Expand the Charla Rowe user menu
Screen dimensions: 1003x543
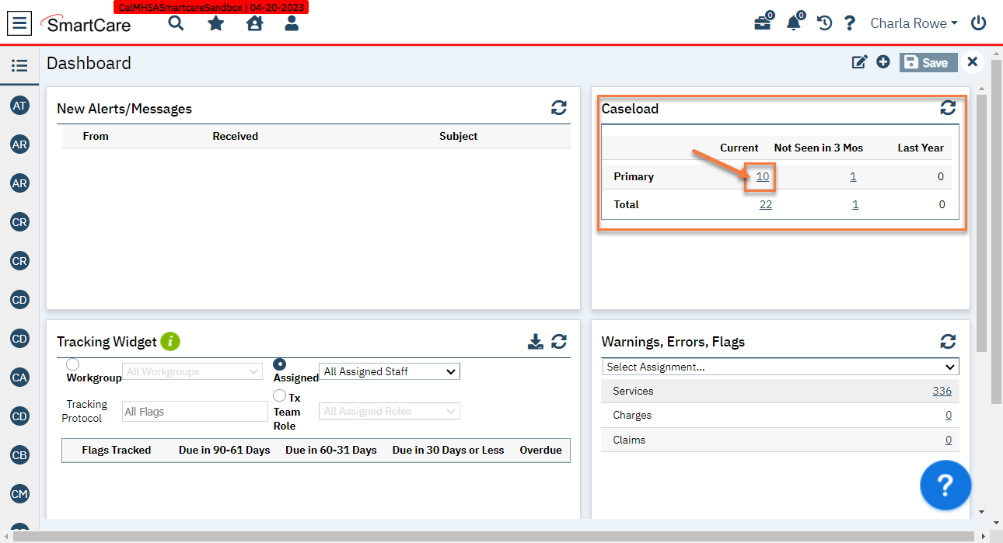coord(914,23)
